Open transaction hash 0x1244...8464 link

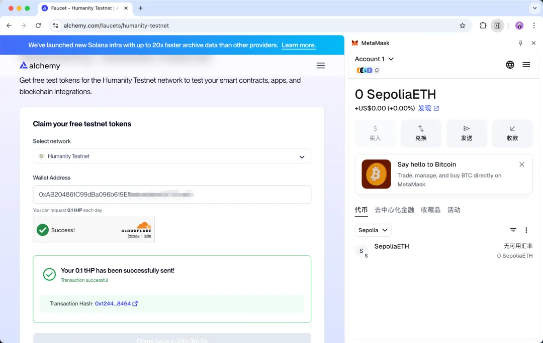tap(113, 303)
